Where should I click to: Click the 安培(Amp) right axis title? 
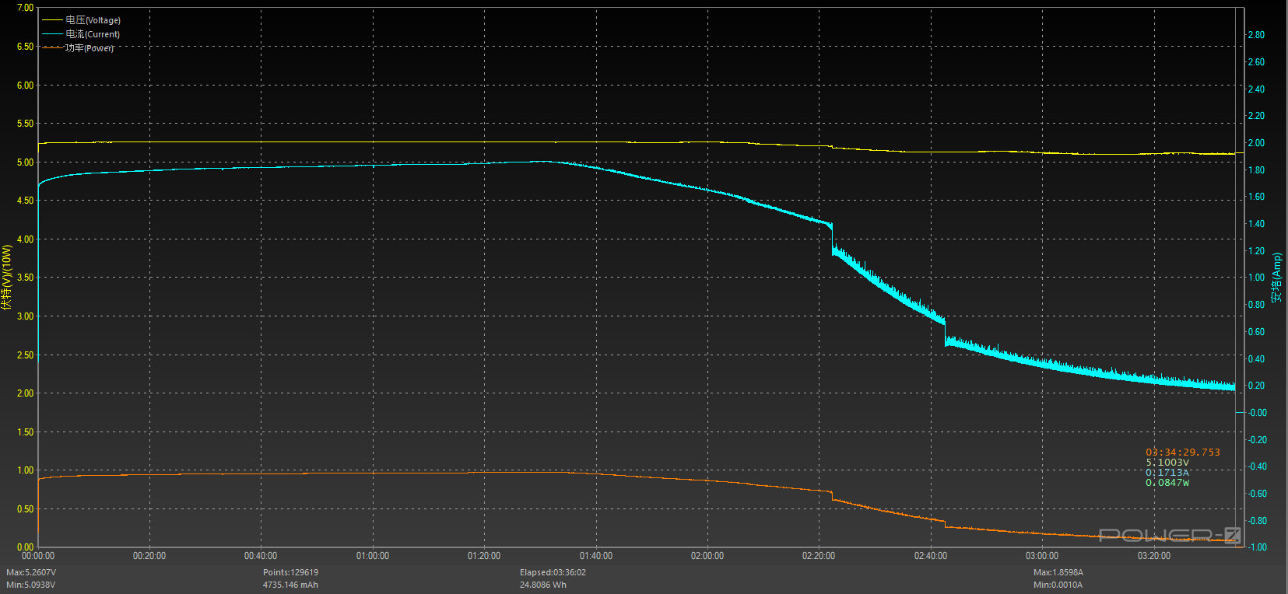1276,278
